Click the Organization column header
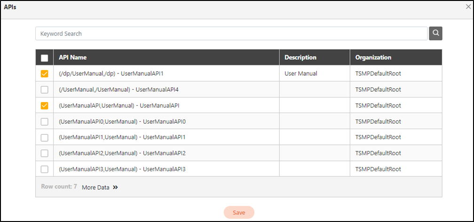This screenshot has width=474, height=222. point(373,57)
